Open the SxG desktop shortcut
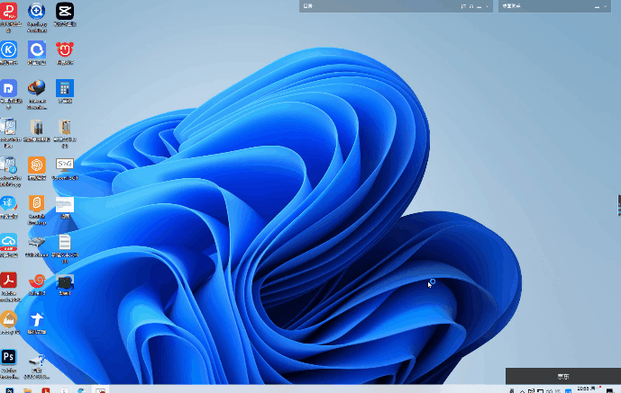Screen dimensions: 621x393 click(x=64, y=165)
